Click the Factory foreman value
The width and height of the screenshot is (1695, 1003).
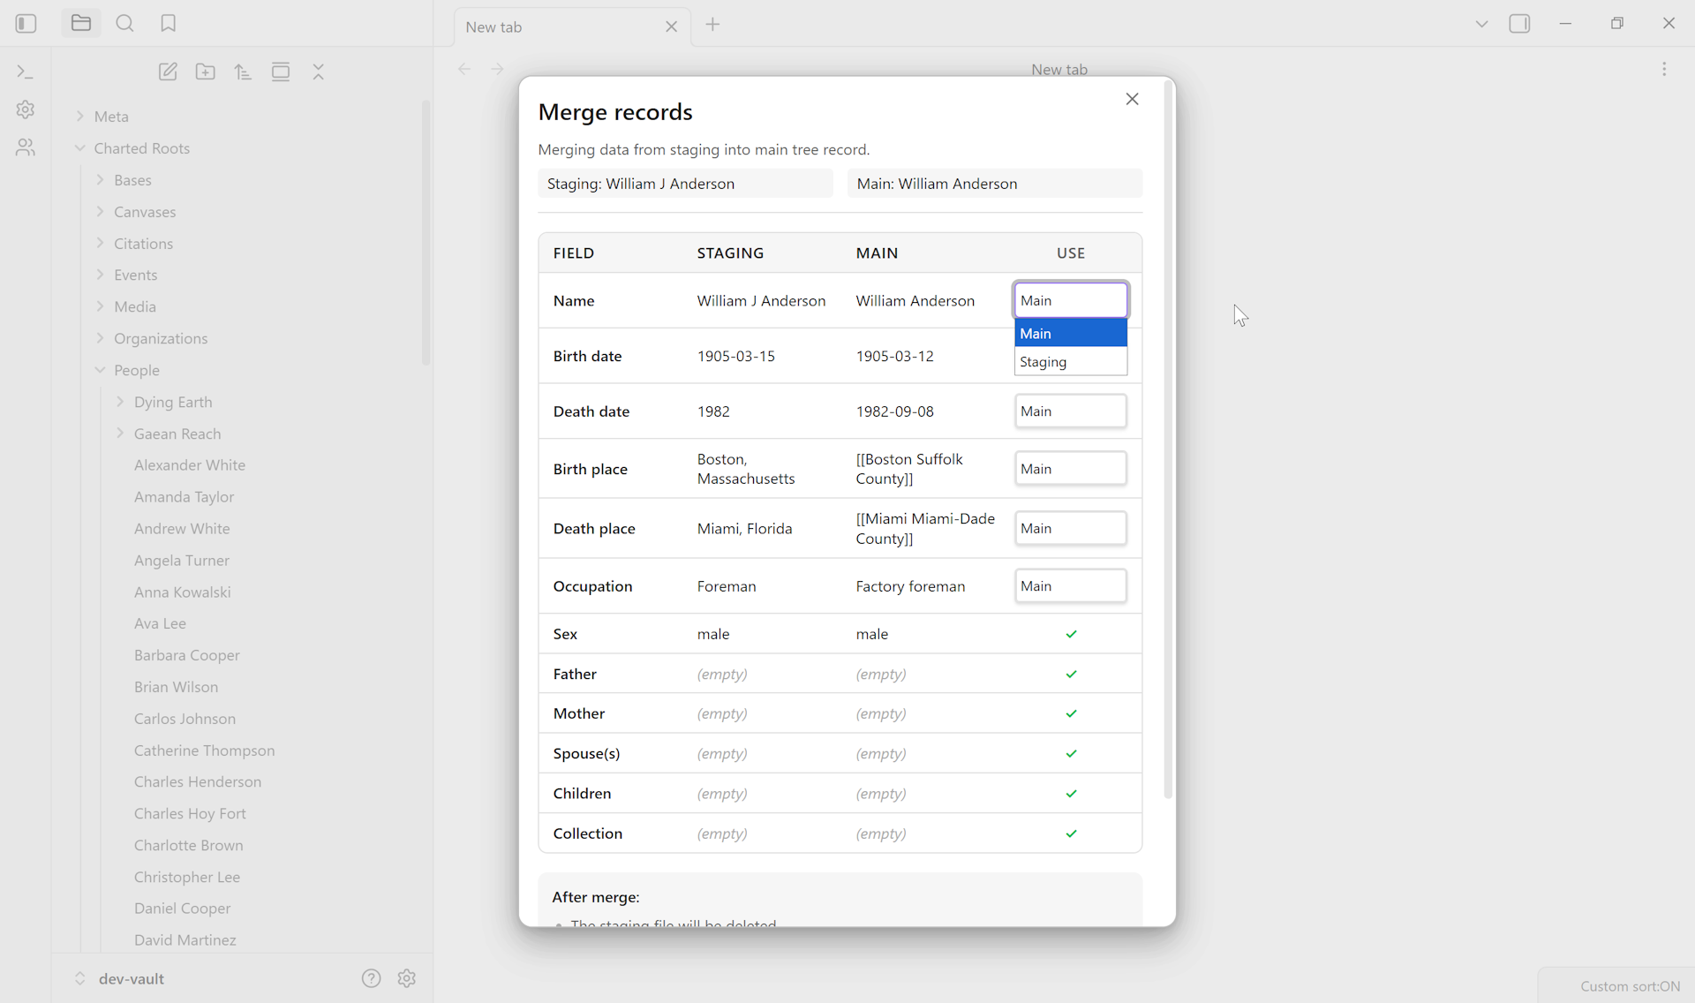point(910,586)
